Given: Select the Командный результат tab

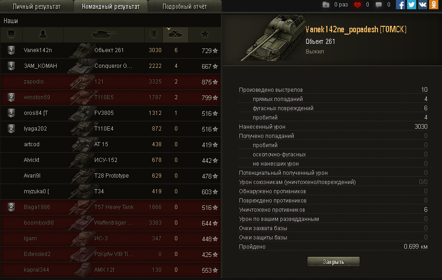Looking at the screenshot, I should point(110,6).
